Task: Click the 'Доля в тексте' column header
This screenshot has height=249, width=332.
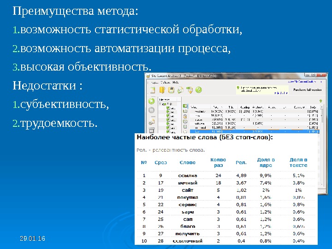Action: (x=298, y=162)
